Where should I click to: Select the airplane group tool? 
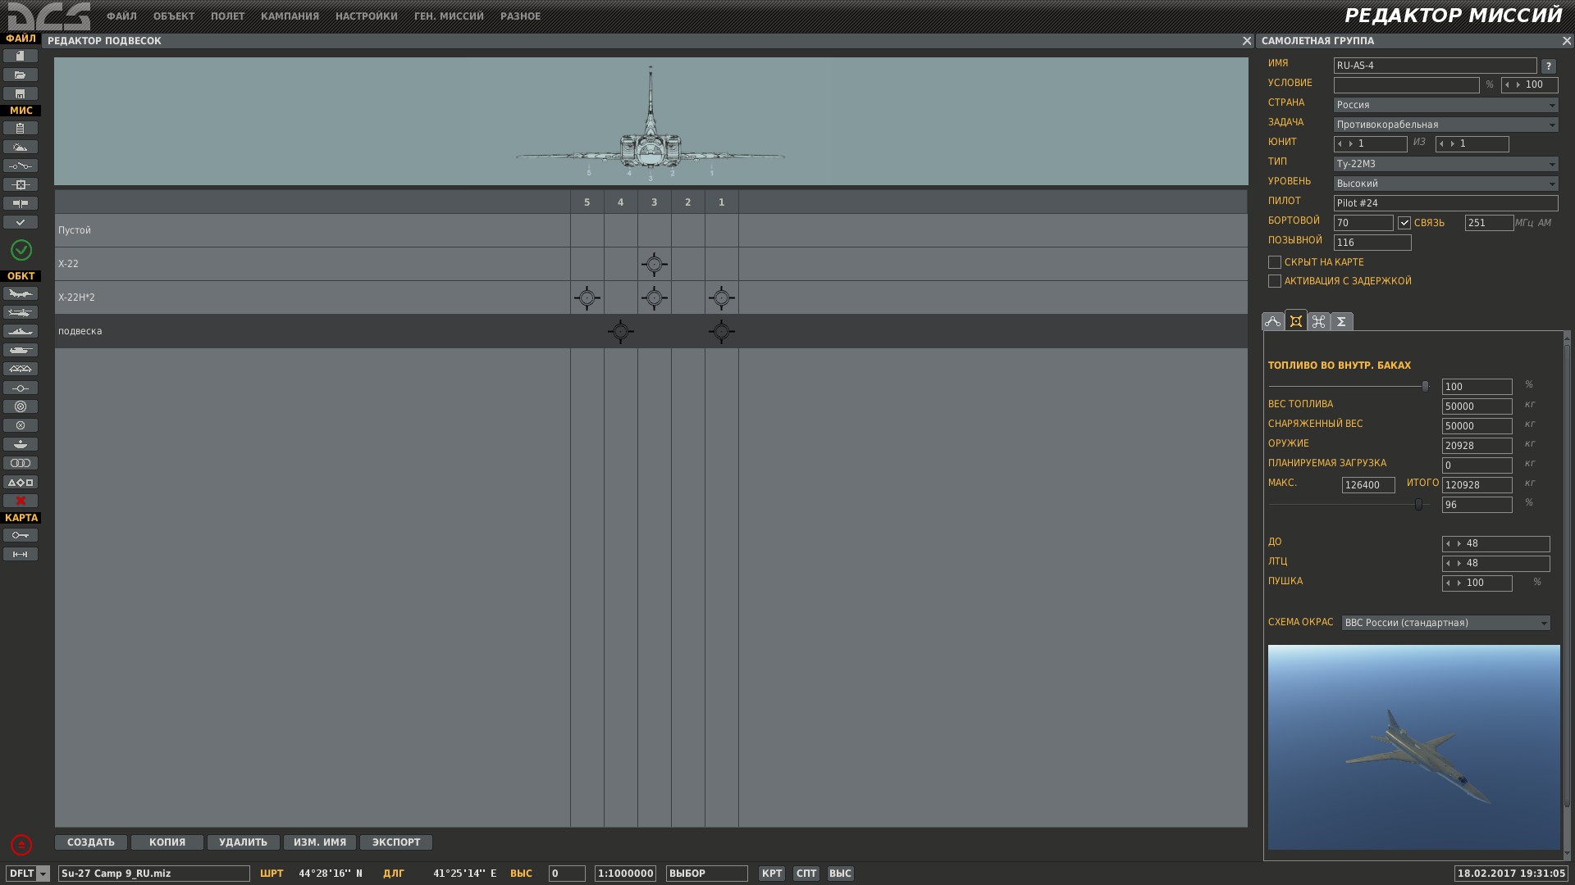tap(21, 293)
